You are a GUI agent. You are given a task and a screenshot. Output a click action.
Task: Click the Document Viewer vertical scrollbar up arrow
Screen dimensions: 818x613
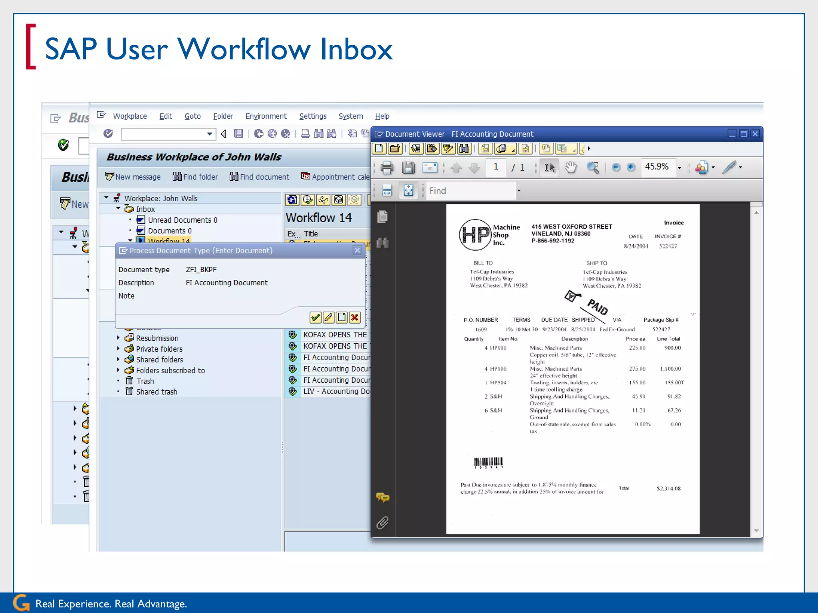[x=756, y=213]
